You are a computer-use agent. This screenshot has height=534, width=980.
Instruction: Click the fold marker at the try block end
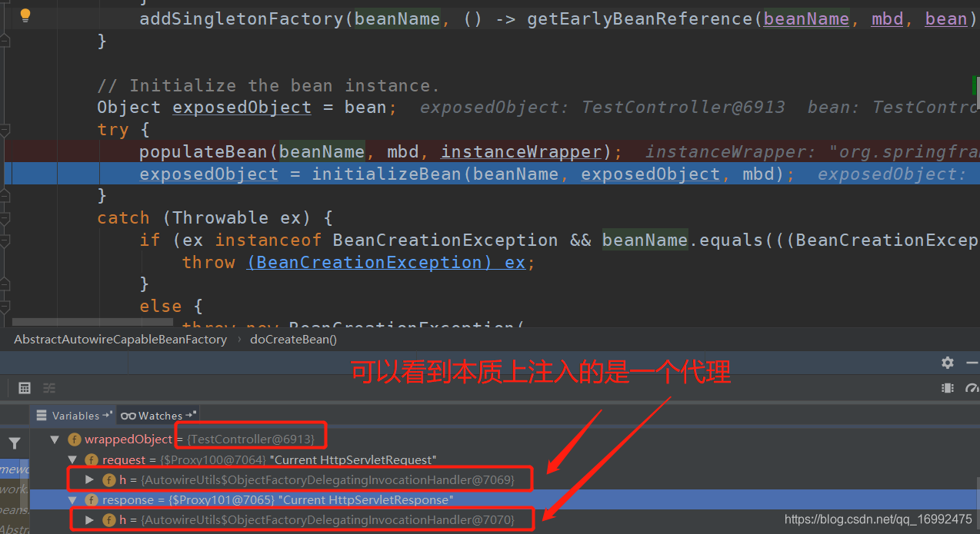pyautogui.click(x=4, y=195)
